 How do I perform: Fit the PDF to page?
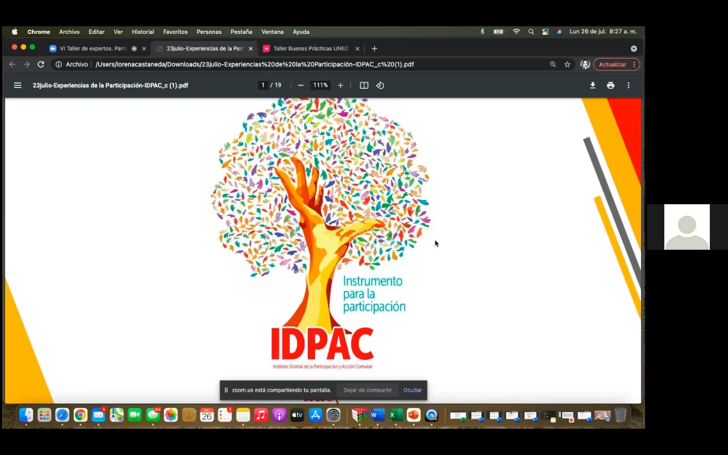pos(364,85)
